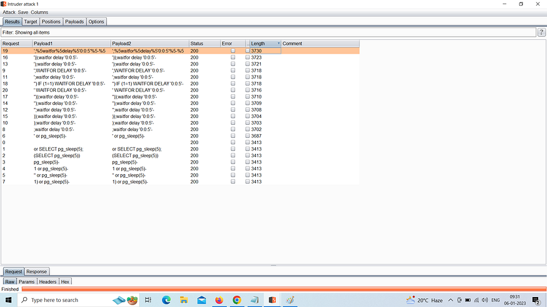547x307 pixels.
Task: Launch Firefox from the taskbar
Action: click(219, 300)
